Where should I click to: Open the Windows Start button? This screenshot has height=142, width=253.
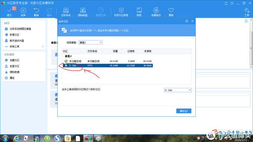pos(5,138)
